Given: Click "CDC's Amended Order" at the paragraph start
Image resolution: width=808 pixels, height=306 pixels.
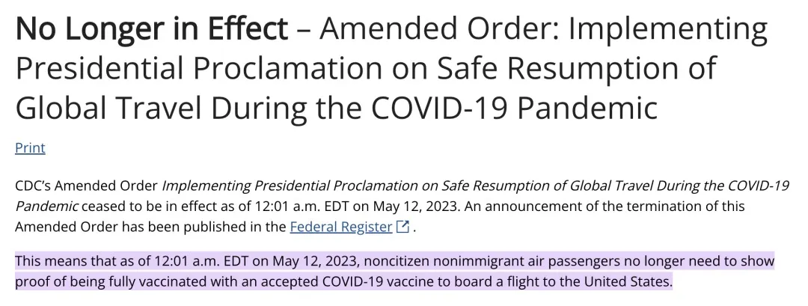Looking at the screenshot, I should coord(86,186).
